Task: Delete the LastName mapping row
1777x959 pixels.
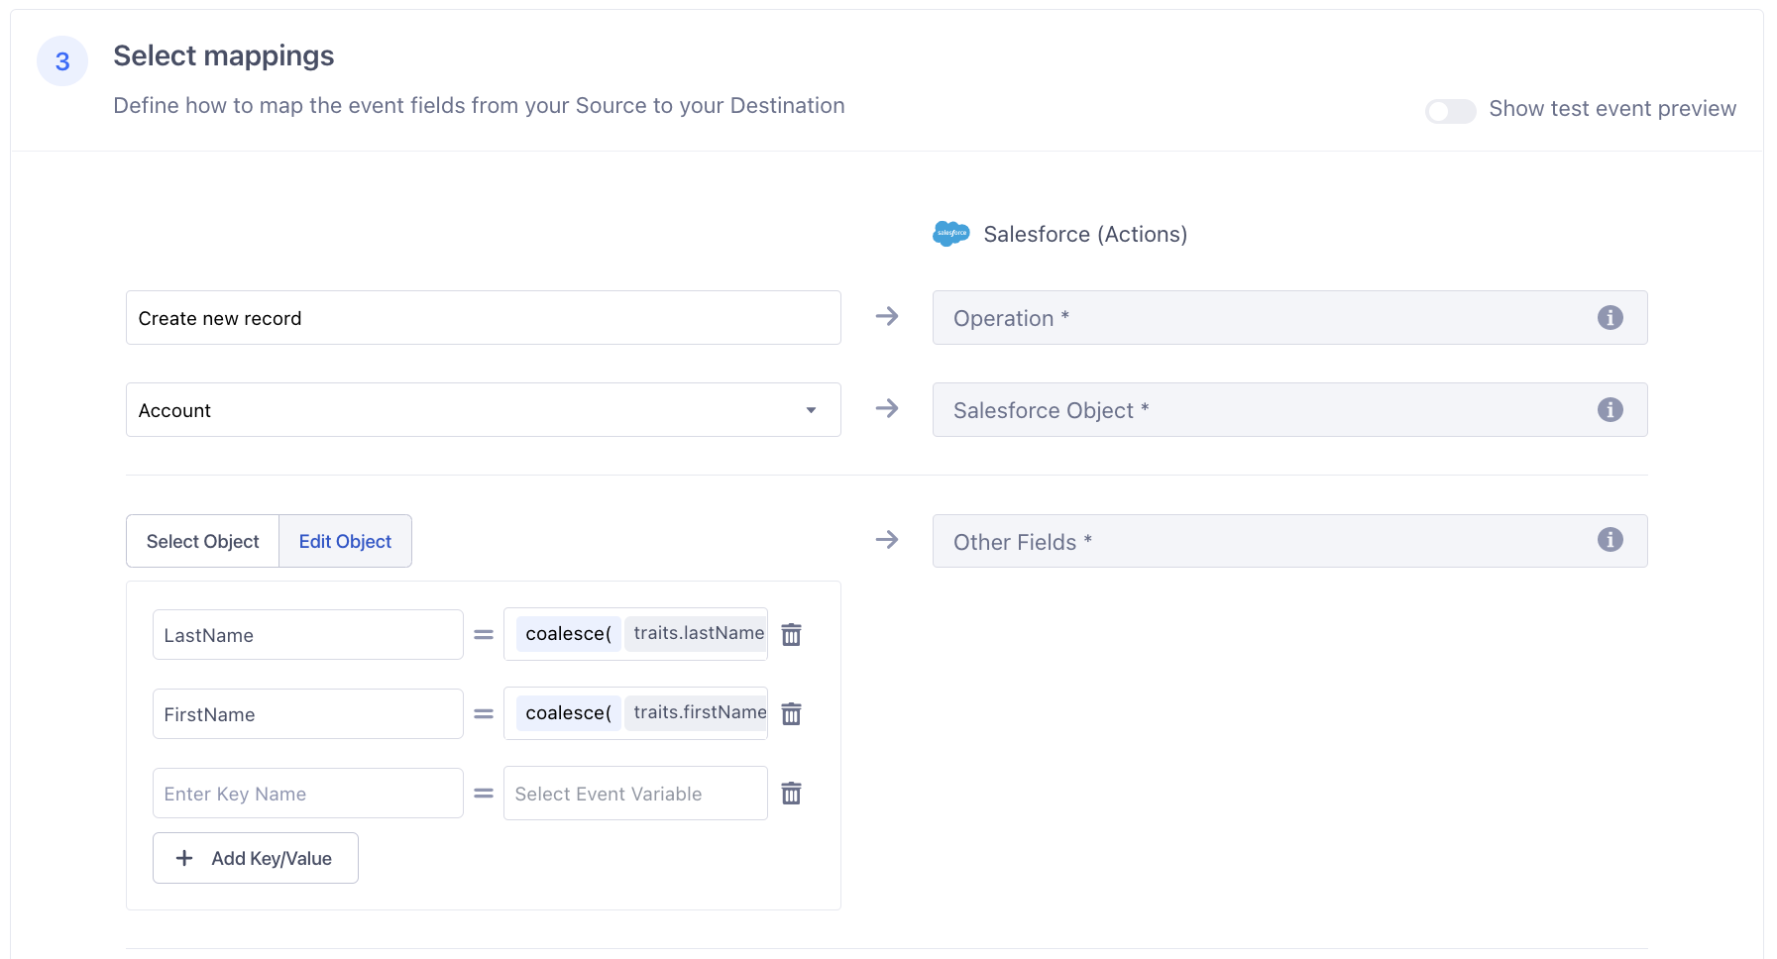Action: pos(791,634)
